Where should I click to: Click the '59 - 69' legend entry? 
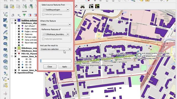point(28,62)
